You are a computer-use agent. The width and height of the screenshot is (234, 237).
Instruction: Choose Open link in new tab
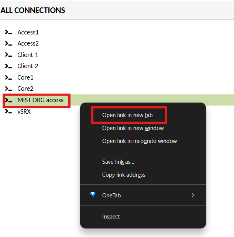[127, 115]
